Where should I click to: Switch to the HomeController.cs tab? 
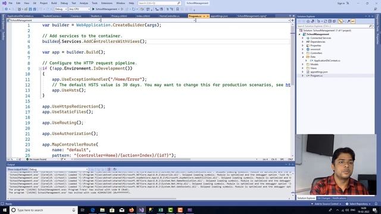tap(169, 16)
